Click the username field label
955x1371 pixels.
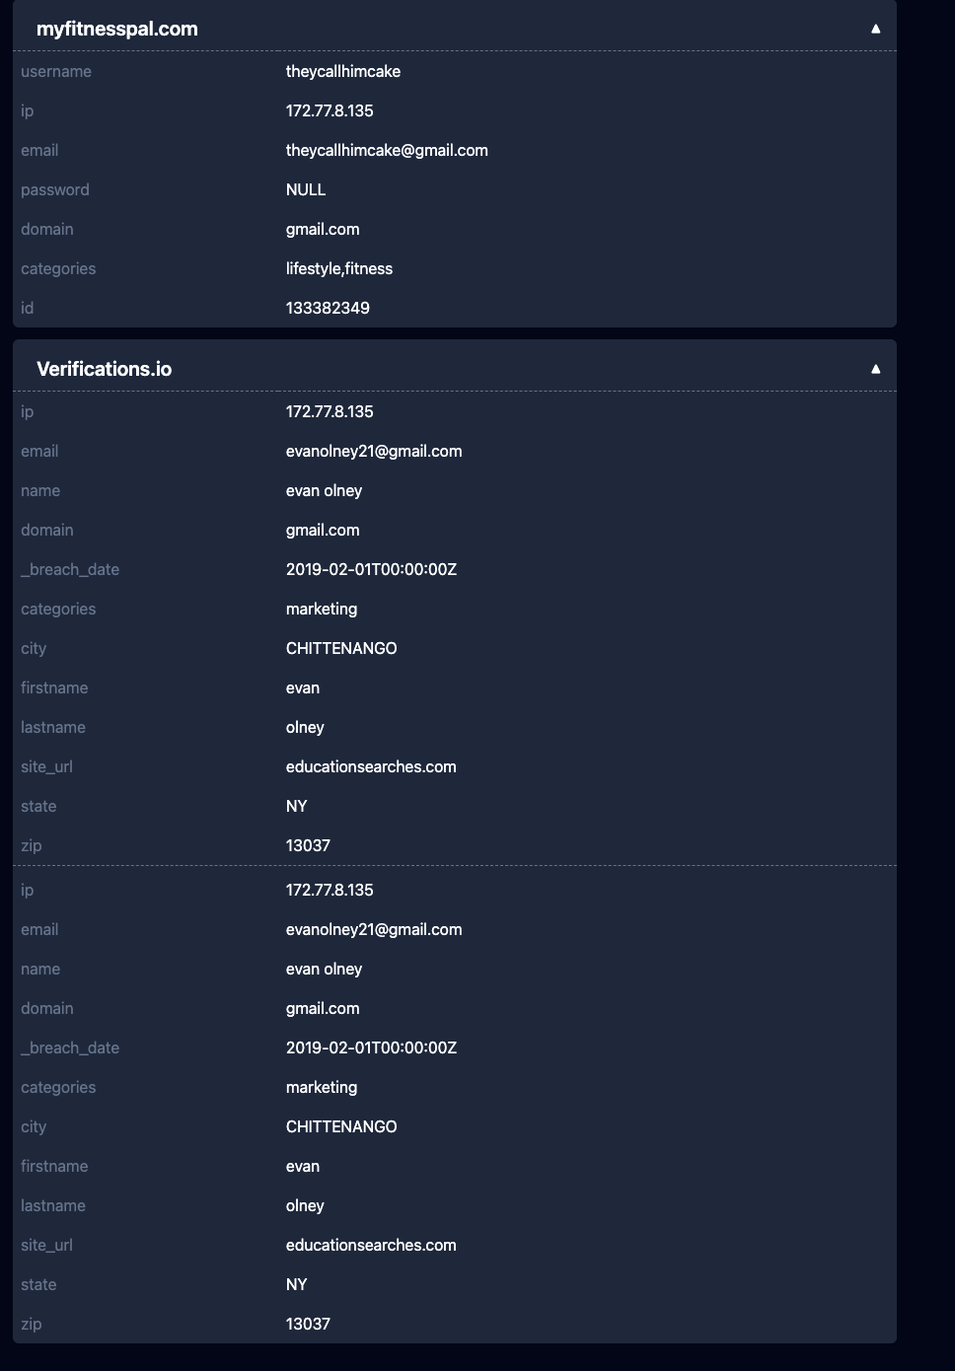(56, 71)
